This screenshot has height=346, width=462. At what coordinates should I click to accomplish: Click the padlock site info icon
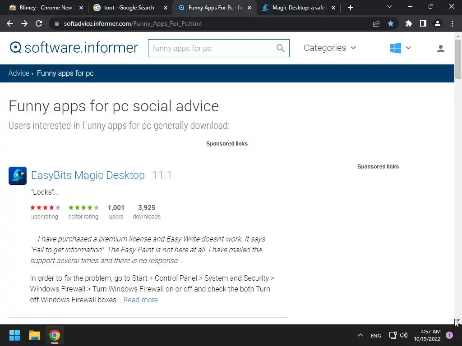[57, 23]
